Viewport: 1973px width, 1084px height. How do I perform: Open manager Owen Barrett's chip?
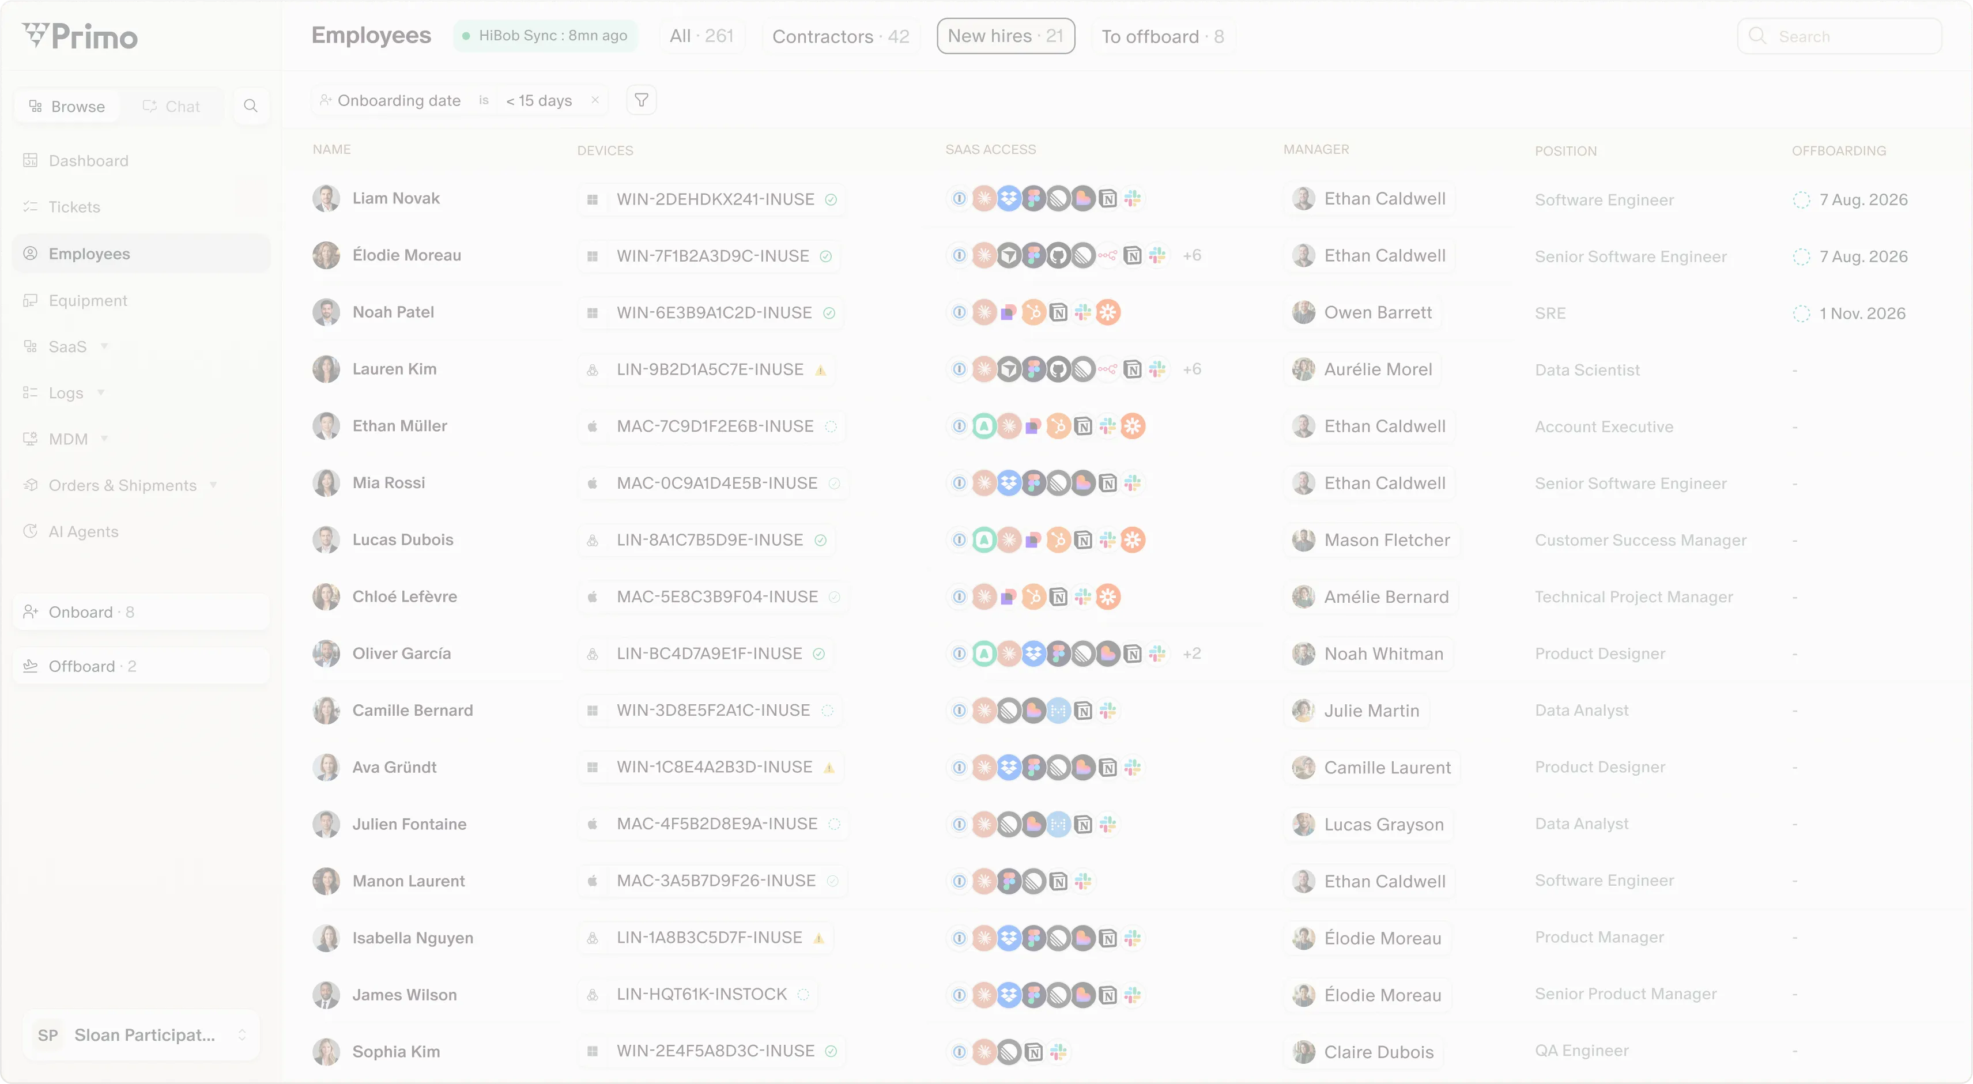[1362, 312]
